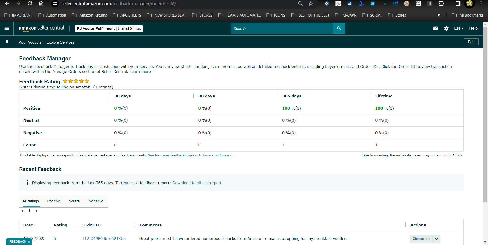Open the FBA calculator extension
Image resolution: width=488 pixels, height=245 pixels.
coord(372,3)
